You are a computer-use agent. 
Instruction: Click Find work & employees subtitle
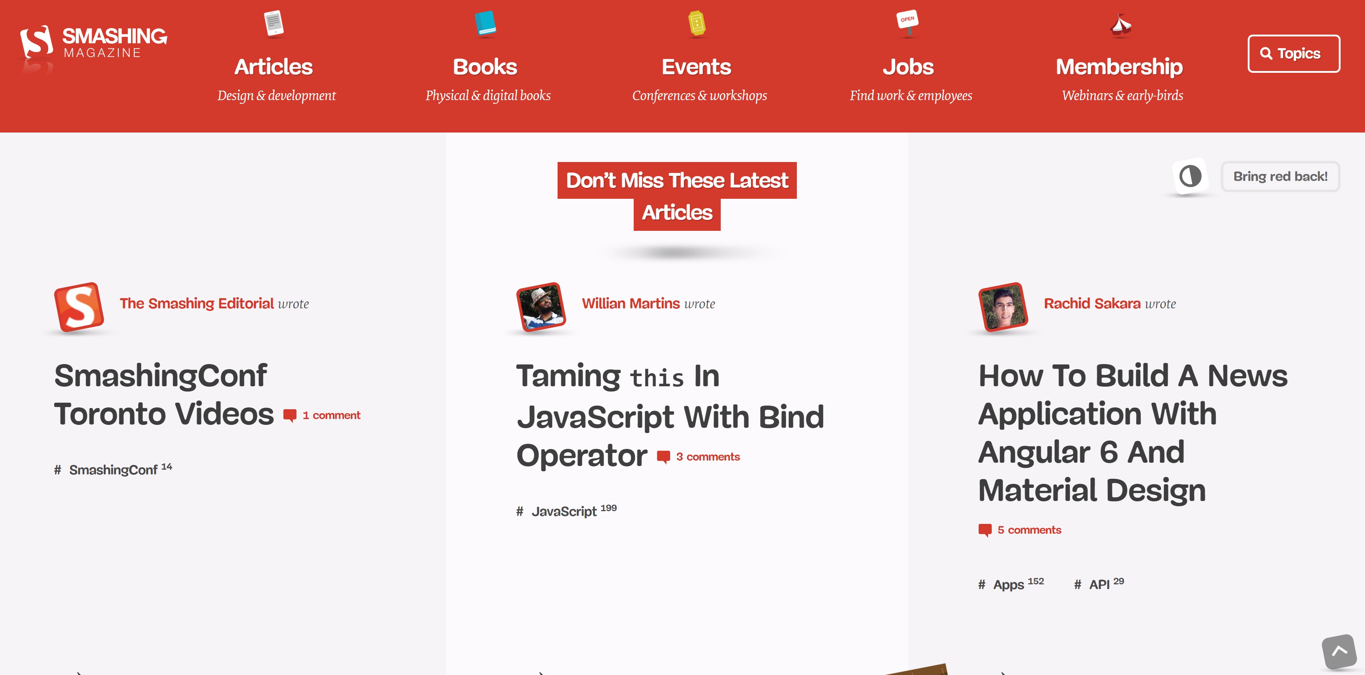(x=911, y=96)
